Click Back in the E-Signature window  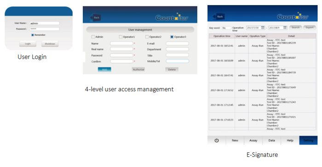pyautogui.click(x=219, y=17)
